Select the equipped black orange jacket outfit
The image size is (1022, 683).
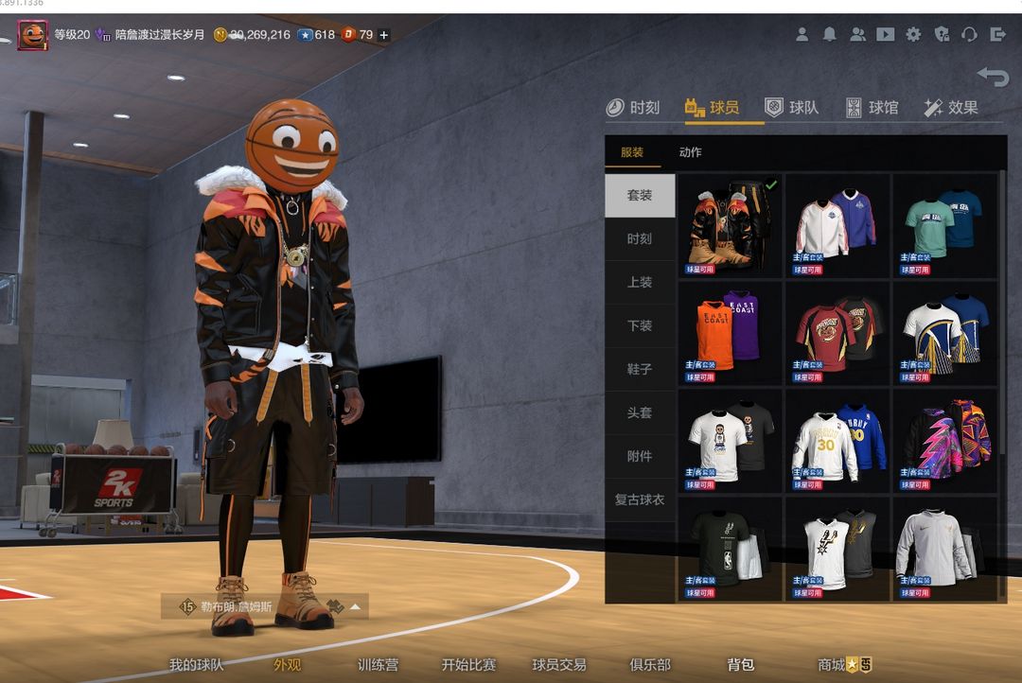(x=730, y=225)
